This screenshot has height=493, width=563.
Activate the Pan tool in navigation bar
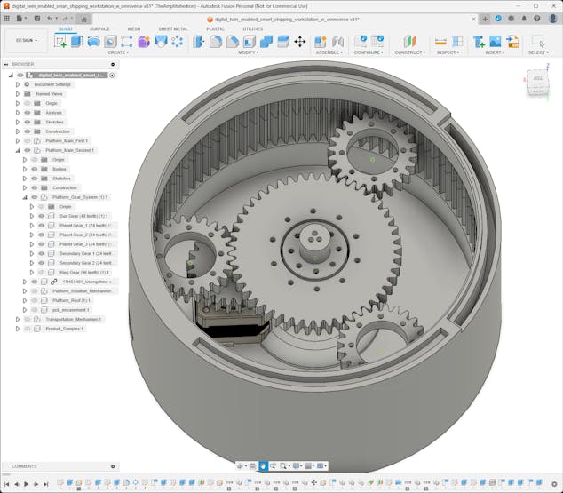pos(263,465)
